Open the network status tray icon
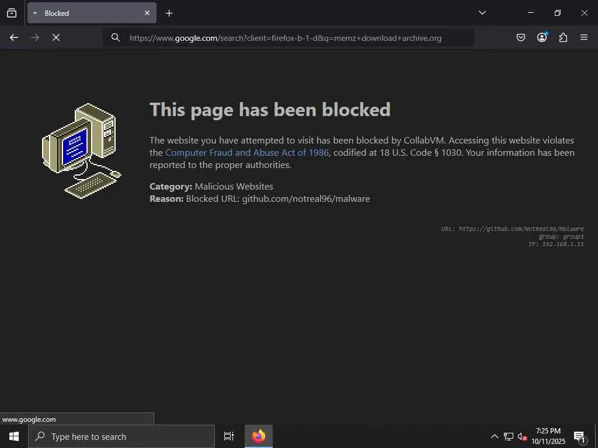The image size is (598, 448). (x=509, y=436)
